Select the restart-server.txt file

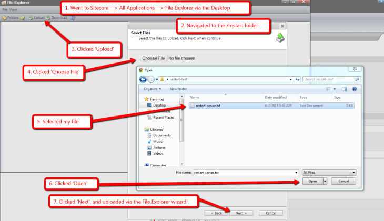[271, 106]
